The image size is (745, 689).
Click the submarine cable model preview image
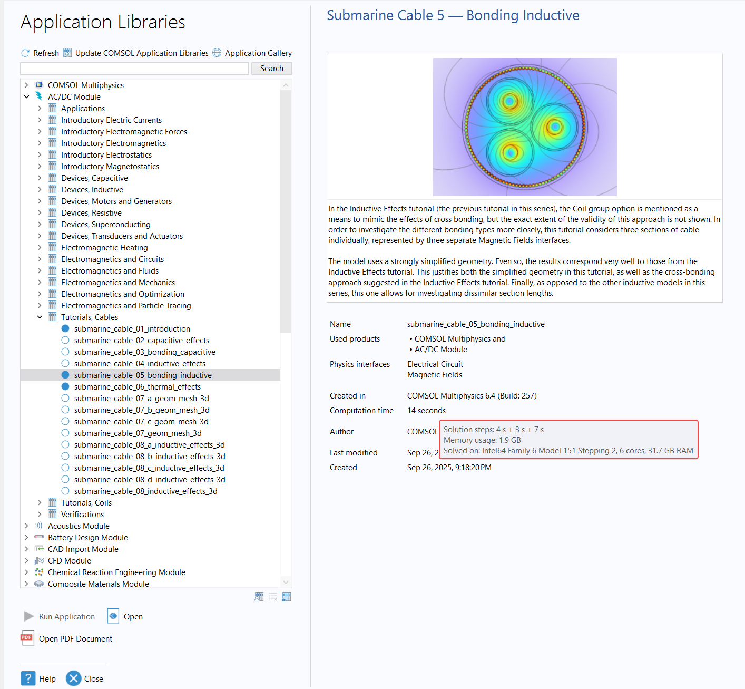[x=525, y=127]
